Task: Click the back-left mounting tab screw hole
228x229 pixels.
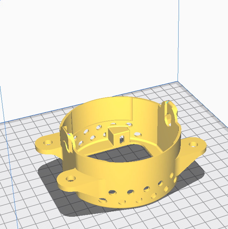Action: click(x=48, y=143)
